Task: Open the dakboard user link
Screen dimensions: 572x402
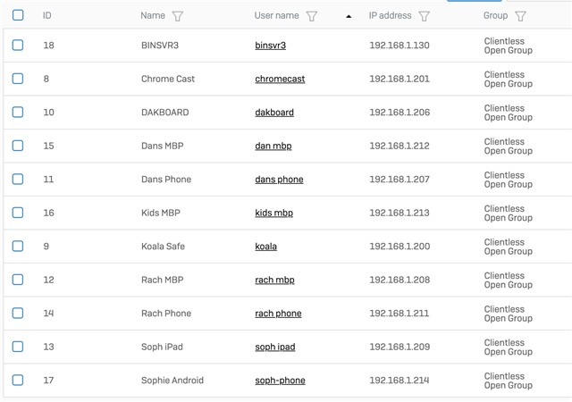Action: 273,113
